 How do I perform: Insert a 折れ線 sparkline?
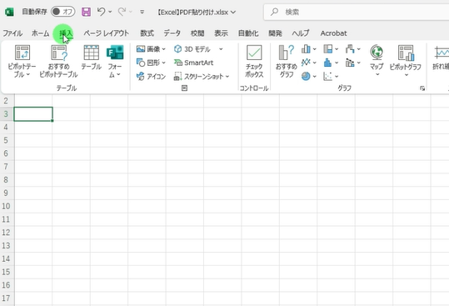[441, 58]
